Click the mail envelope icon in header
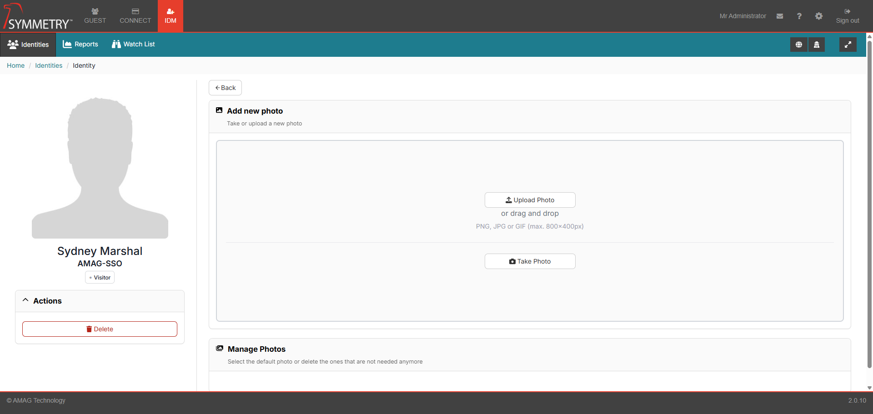Viewport: 873px width, 414px height. pyautogui.click(x=780, y=16)
